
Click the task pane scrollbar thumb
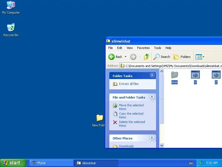[162, 99]
